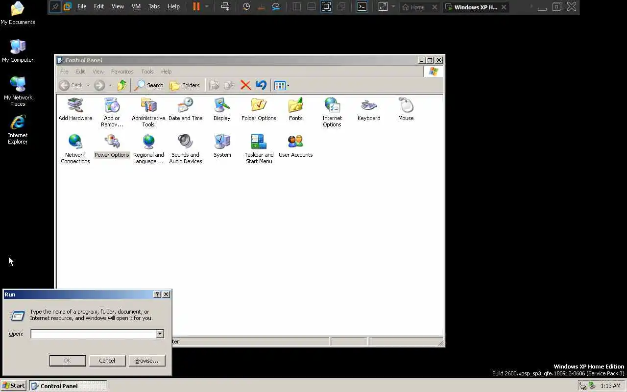
Task: Select the Power Options icon
Action: coord(112,146)
